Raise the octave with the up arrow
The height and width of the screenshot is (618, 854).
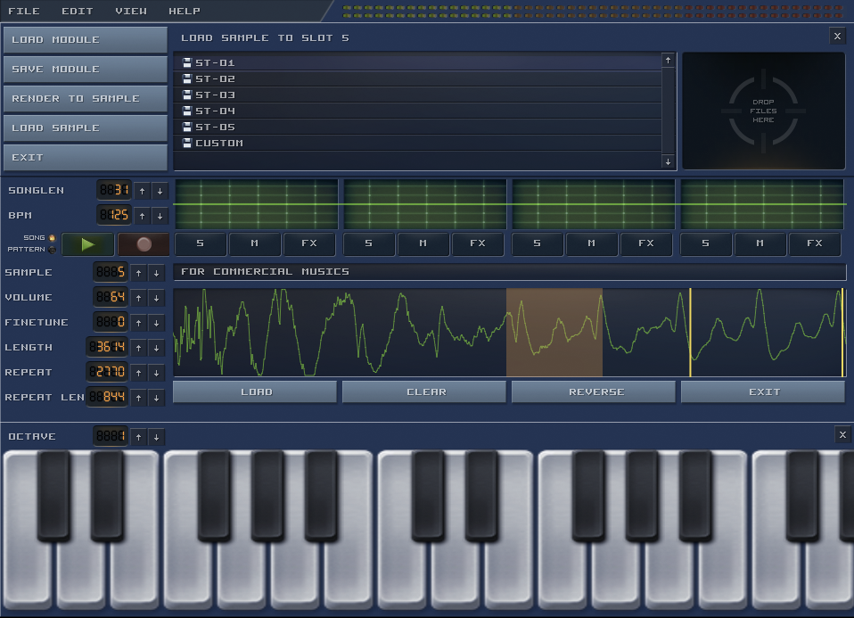tap(139, 437)
